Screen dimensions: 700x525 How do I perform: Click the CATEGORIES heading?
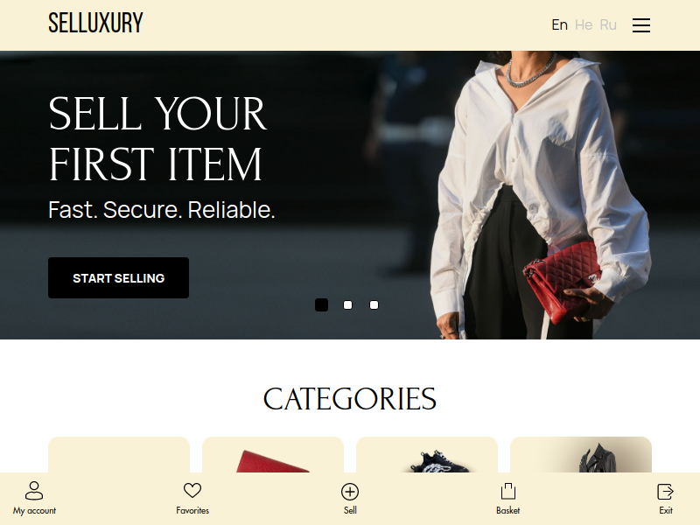pyautogui.click(x=349, y=399)
